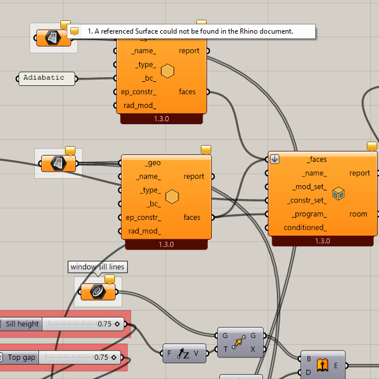
Task: Click the E output of the Extrude component
Action: (335, 366)
